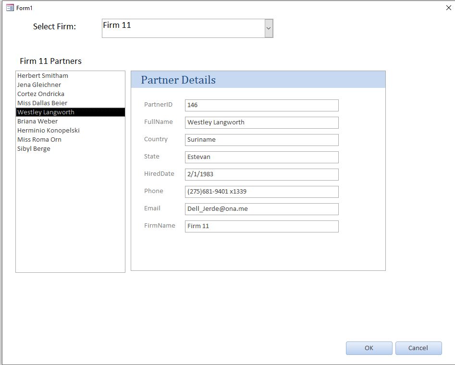Click the FirmName label
The width and height of the screenshot is (455, 365).
coord(160,225)
